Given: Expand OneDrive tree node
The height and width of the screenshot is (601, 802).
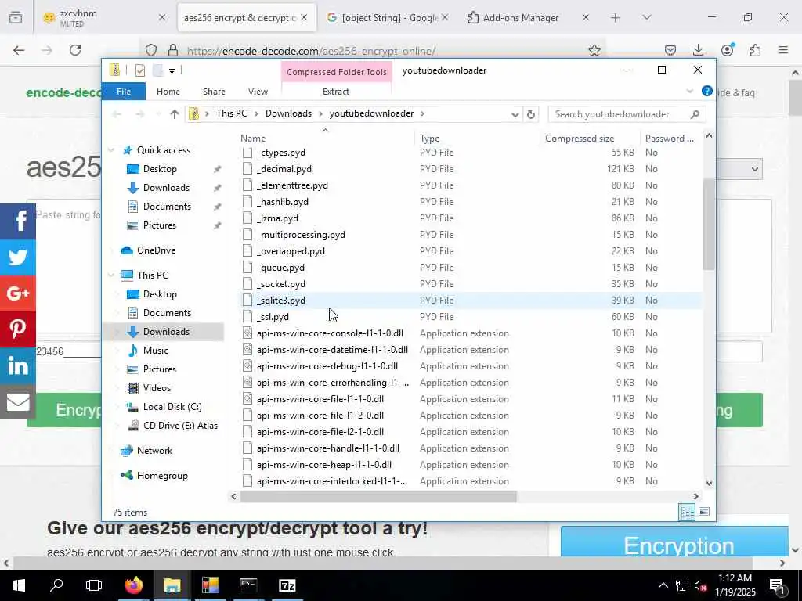Looking at the screenshot, I should pos(111,250).
